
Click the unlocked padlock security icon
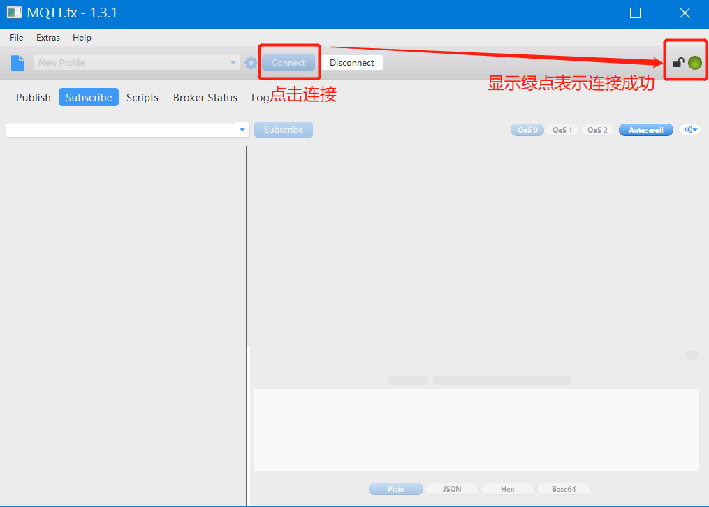coord(678,63)
